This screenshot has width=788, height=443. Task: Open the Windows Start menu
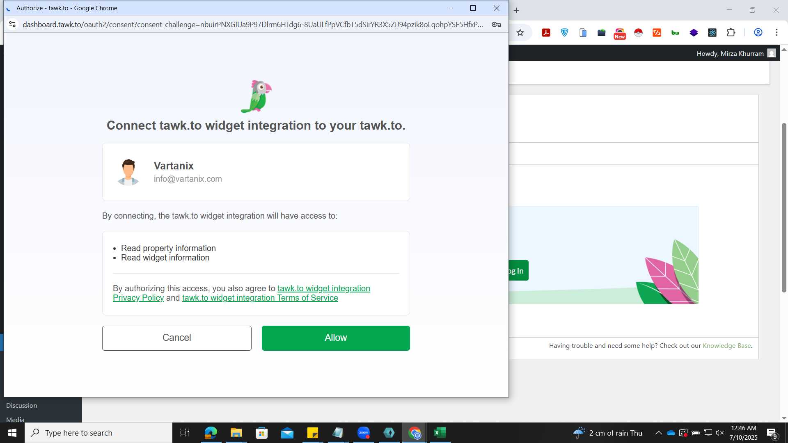[x=12, y=433]
